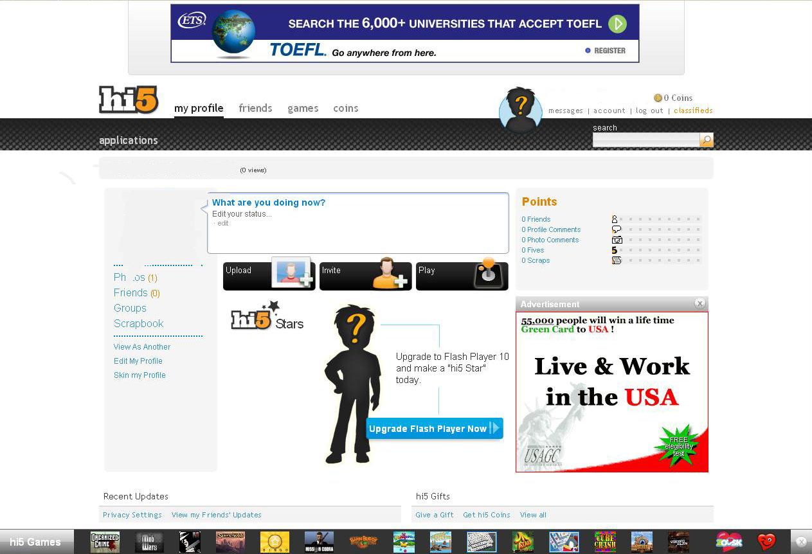Image resolution: width=812 pixels, height=554 pixels.
Task: Open the my profile tab
Action: click(x=199, y=108)
